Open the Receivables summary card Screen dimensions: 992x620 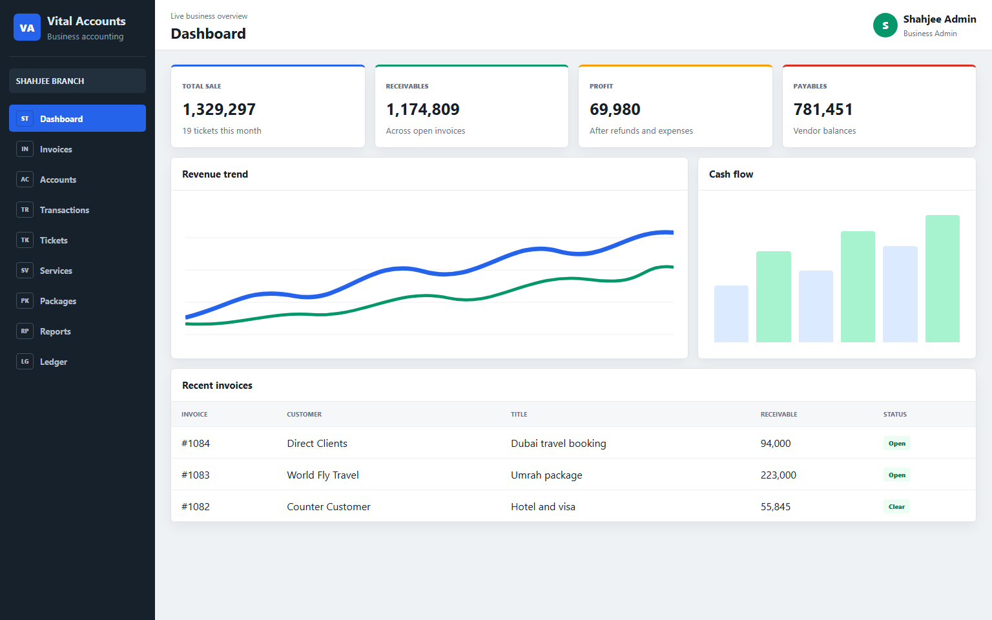point(471,106)
